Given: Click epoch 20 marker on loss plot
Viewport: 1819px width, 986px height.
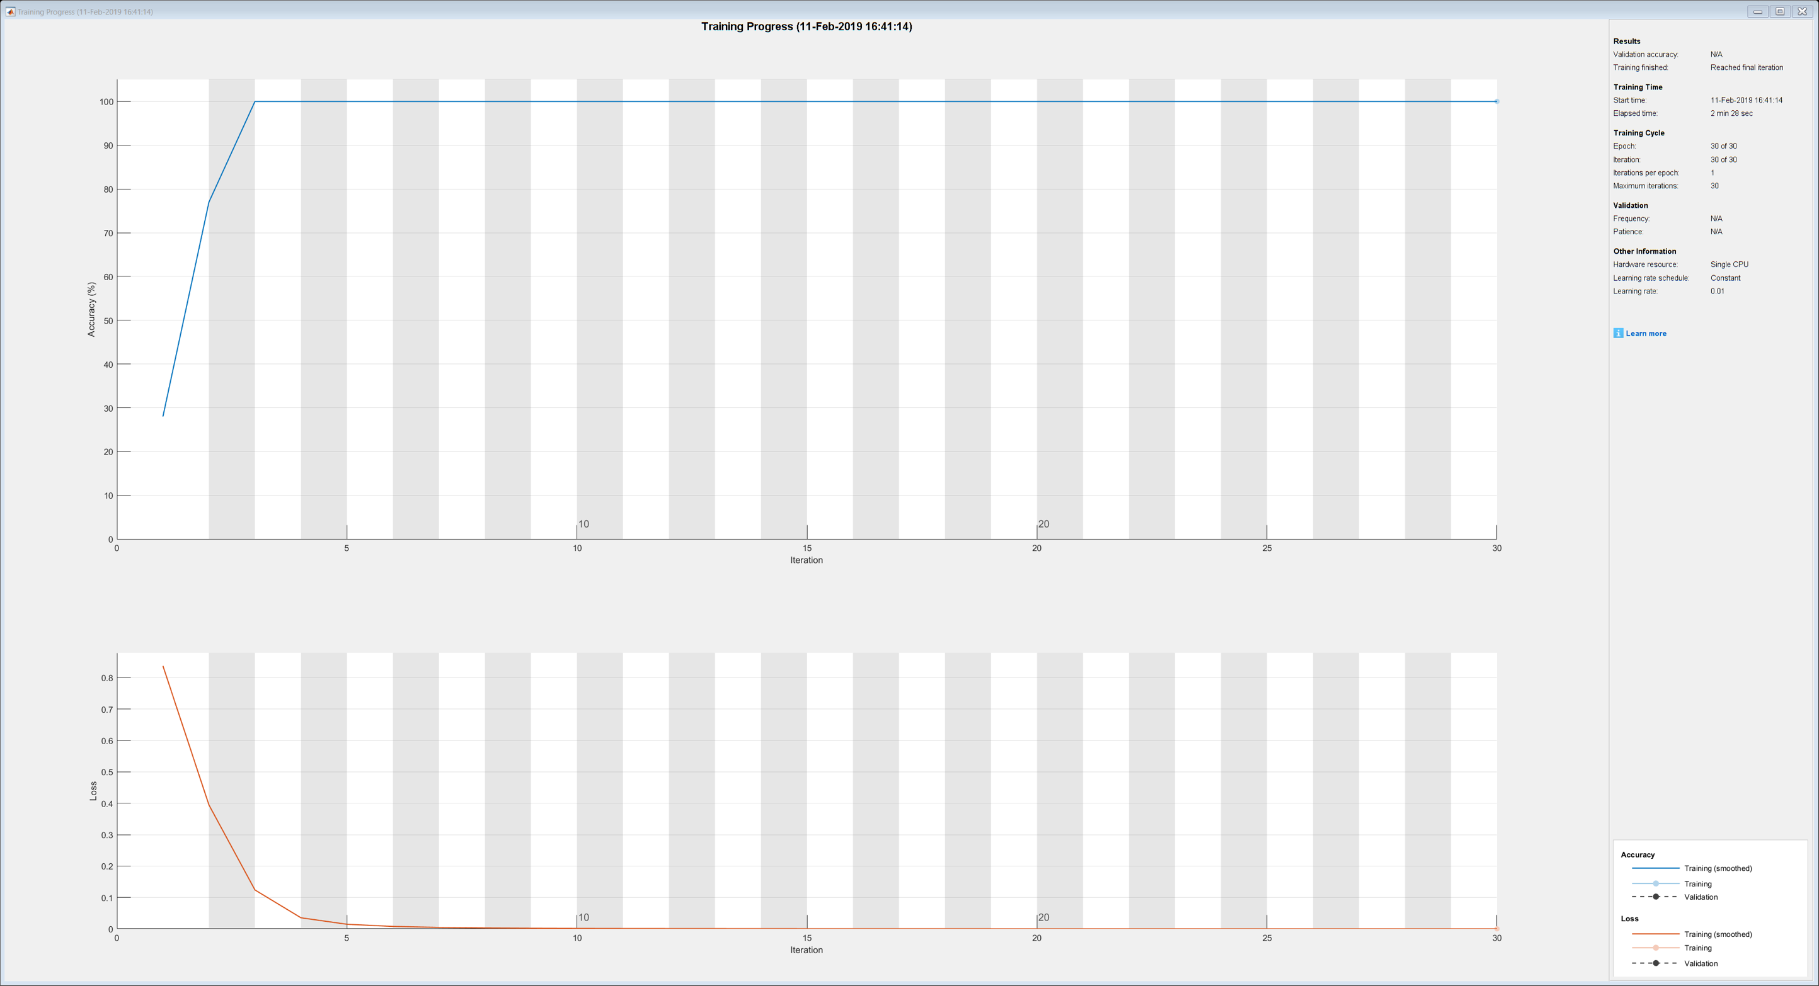Looking at the screenshot, I should [1043, 917].
